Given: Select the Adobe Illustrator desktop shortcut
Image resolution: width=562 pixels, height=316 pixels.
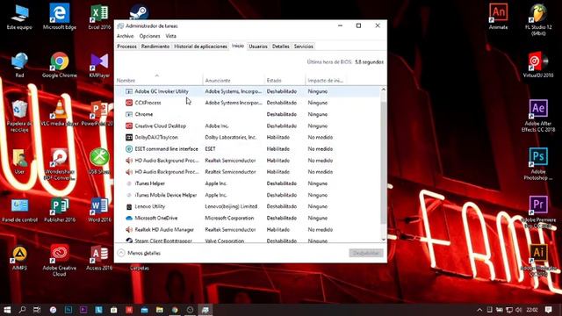Looking at the screenshot, I should 538,261.
